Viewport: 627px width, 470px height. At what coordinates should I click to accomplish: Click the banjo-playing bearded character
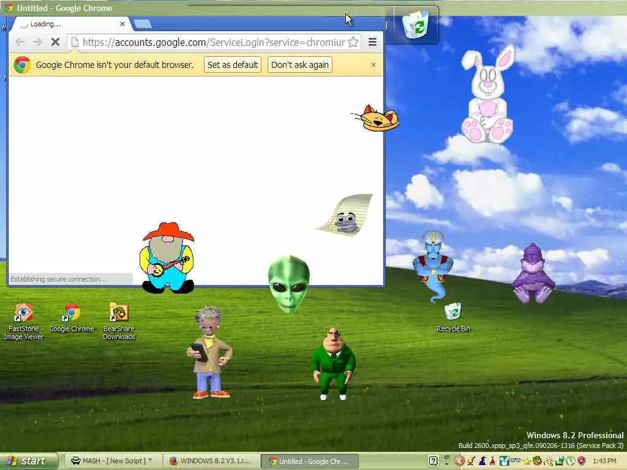[167, 258]
